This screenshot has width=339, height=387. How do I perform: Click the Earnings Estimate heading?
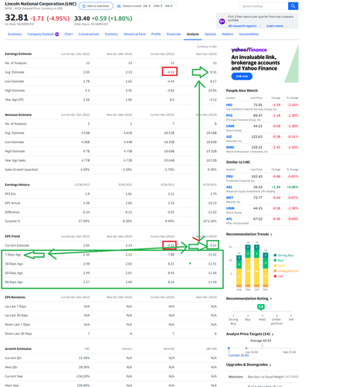(x=19, y=54)
